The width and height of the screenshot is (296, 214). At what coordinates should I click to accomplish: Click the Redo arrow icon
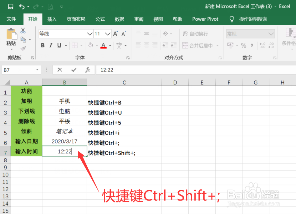[x=36, y=7]
